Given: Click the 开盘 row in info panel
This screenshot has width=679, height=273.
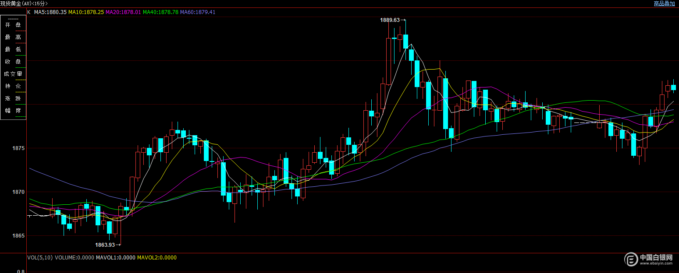Looking at the screenshot, I should [13, 25].
